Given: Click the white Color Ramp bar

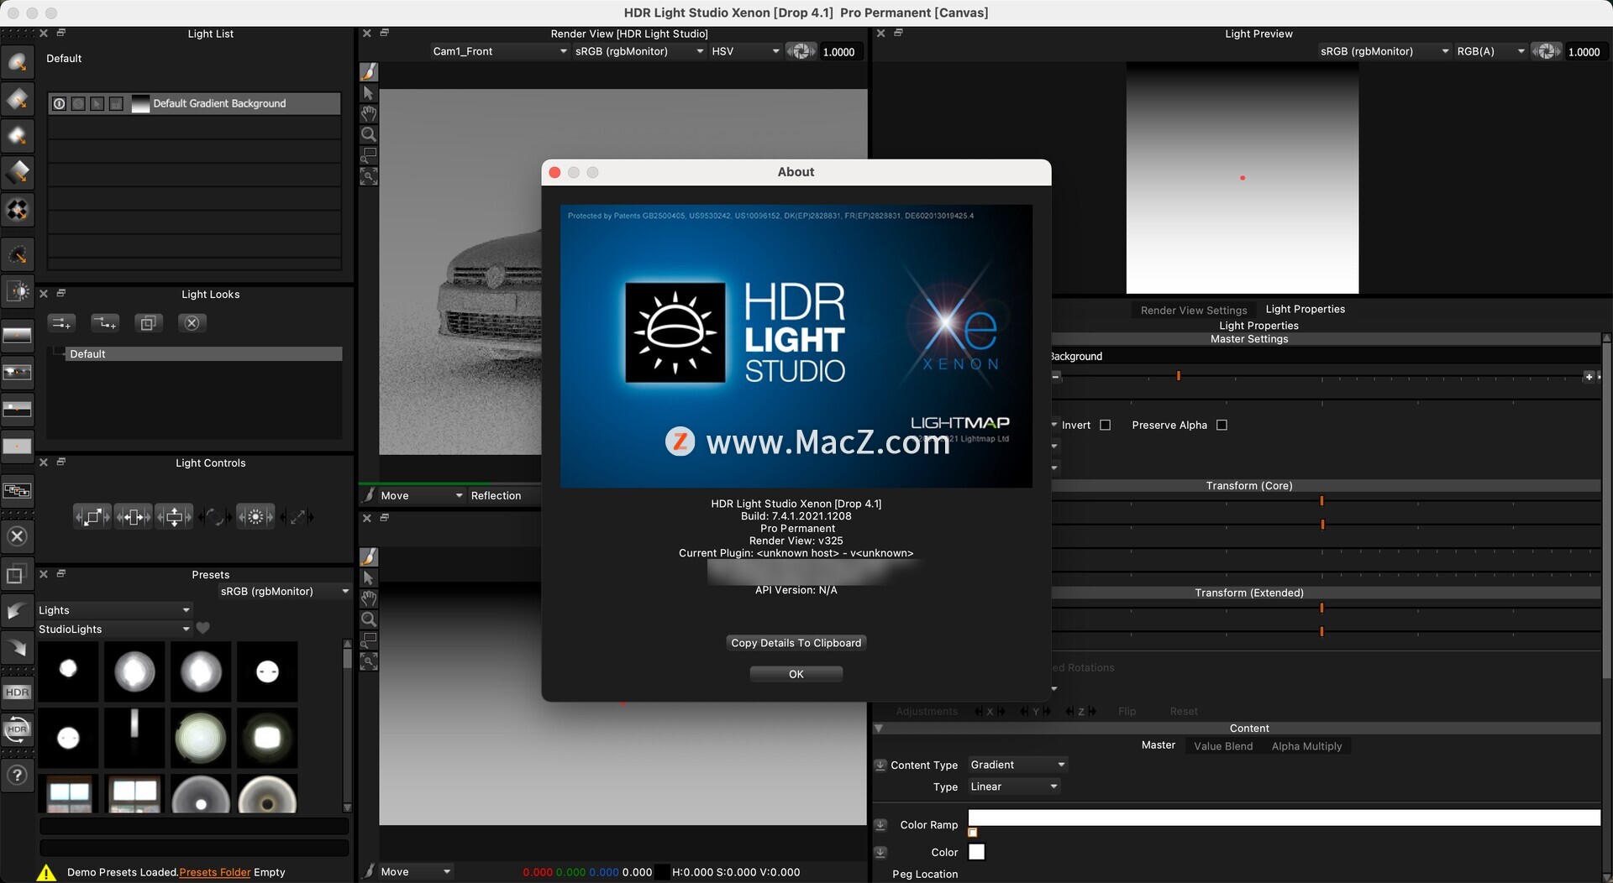Looking at the screenshot, I should pos(1284,818).
